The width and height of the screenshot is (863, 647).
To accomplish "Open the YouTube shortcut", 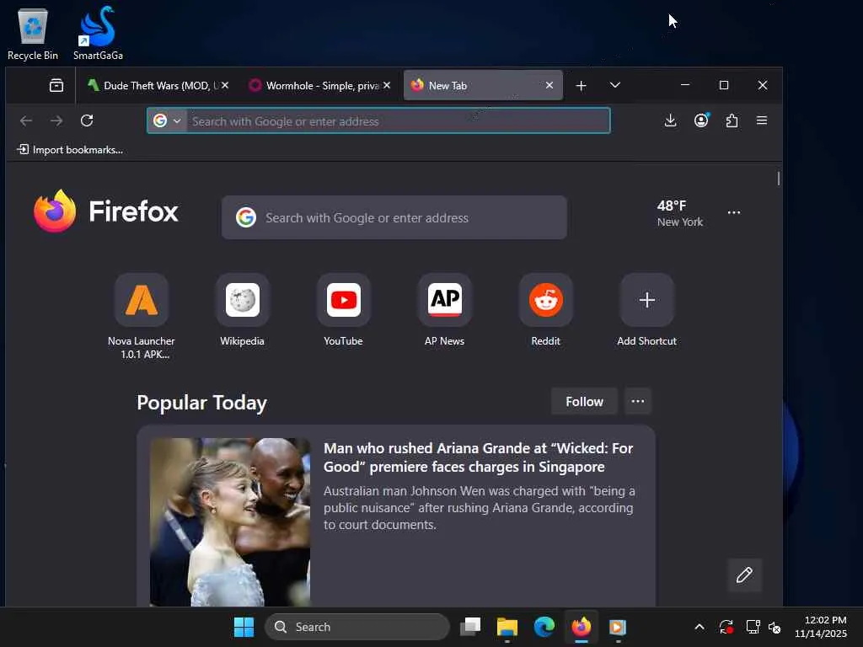I will [x=344, y=311].
